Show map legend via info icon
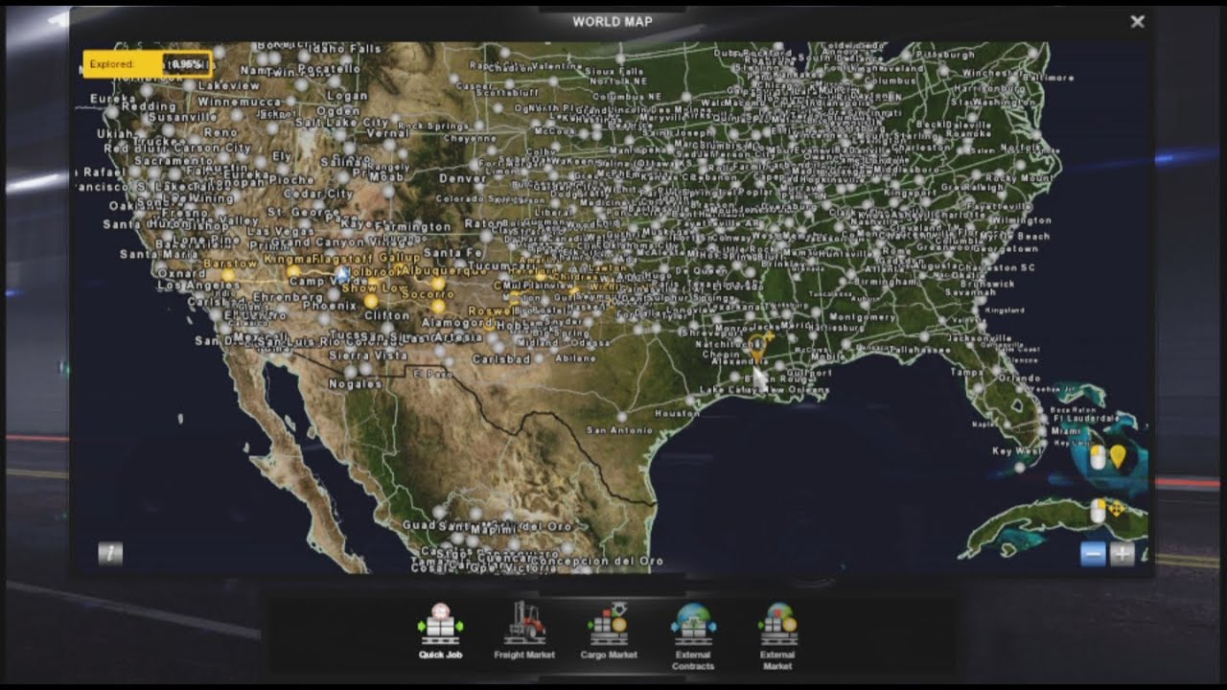This screenshot has height=690, width=1227. (x=110, y=553)
